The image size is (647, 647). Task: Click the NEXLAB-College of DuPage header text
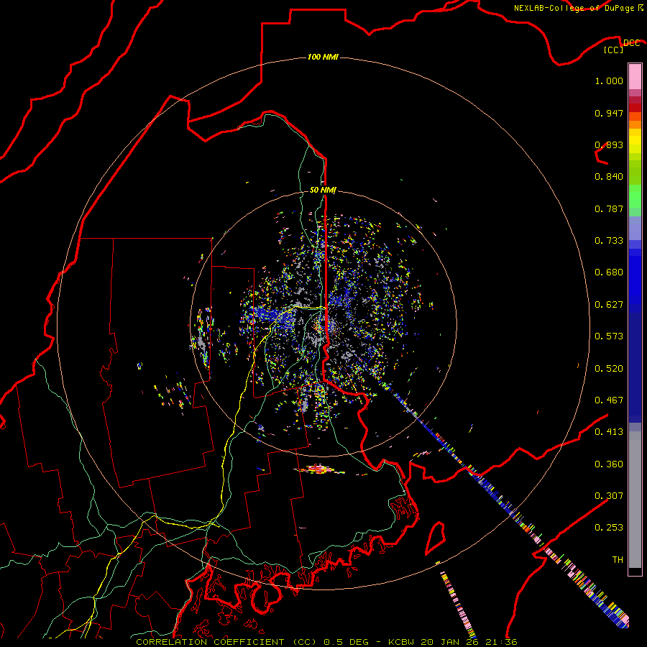pyautogui.click(x=574, y=8)
